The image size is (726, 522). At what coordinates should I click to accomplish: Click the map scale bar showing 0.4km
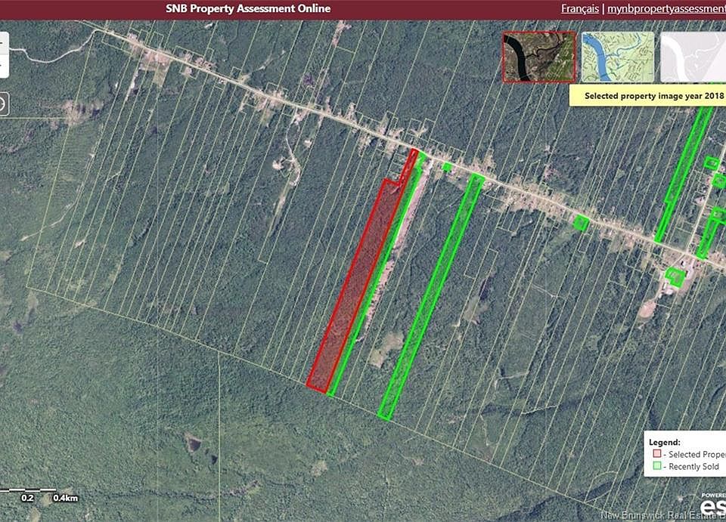pos(42,493)
